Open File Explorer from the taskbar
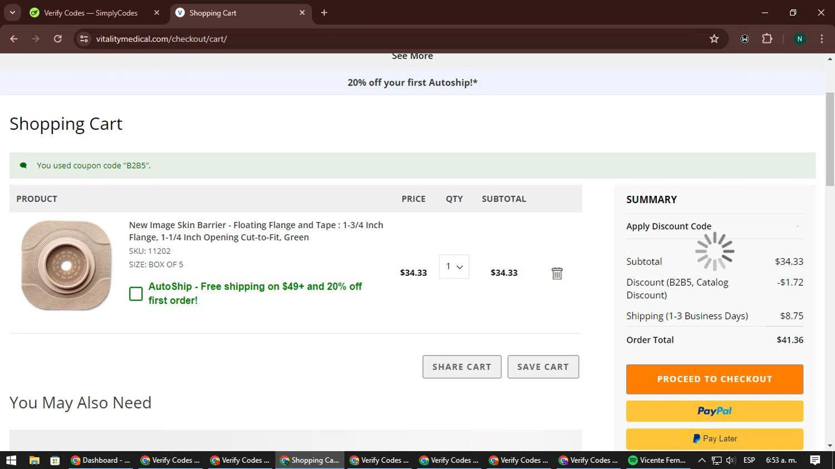Screen dimensions: 835x469 [x=35, y=460]
